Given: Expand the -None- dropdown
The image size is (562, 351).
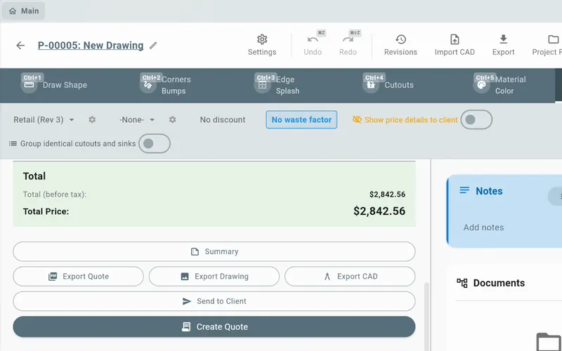Looking at the screenshot, I should pos(137,119).
